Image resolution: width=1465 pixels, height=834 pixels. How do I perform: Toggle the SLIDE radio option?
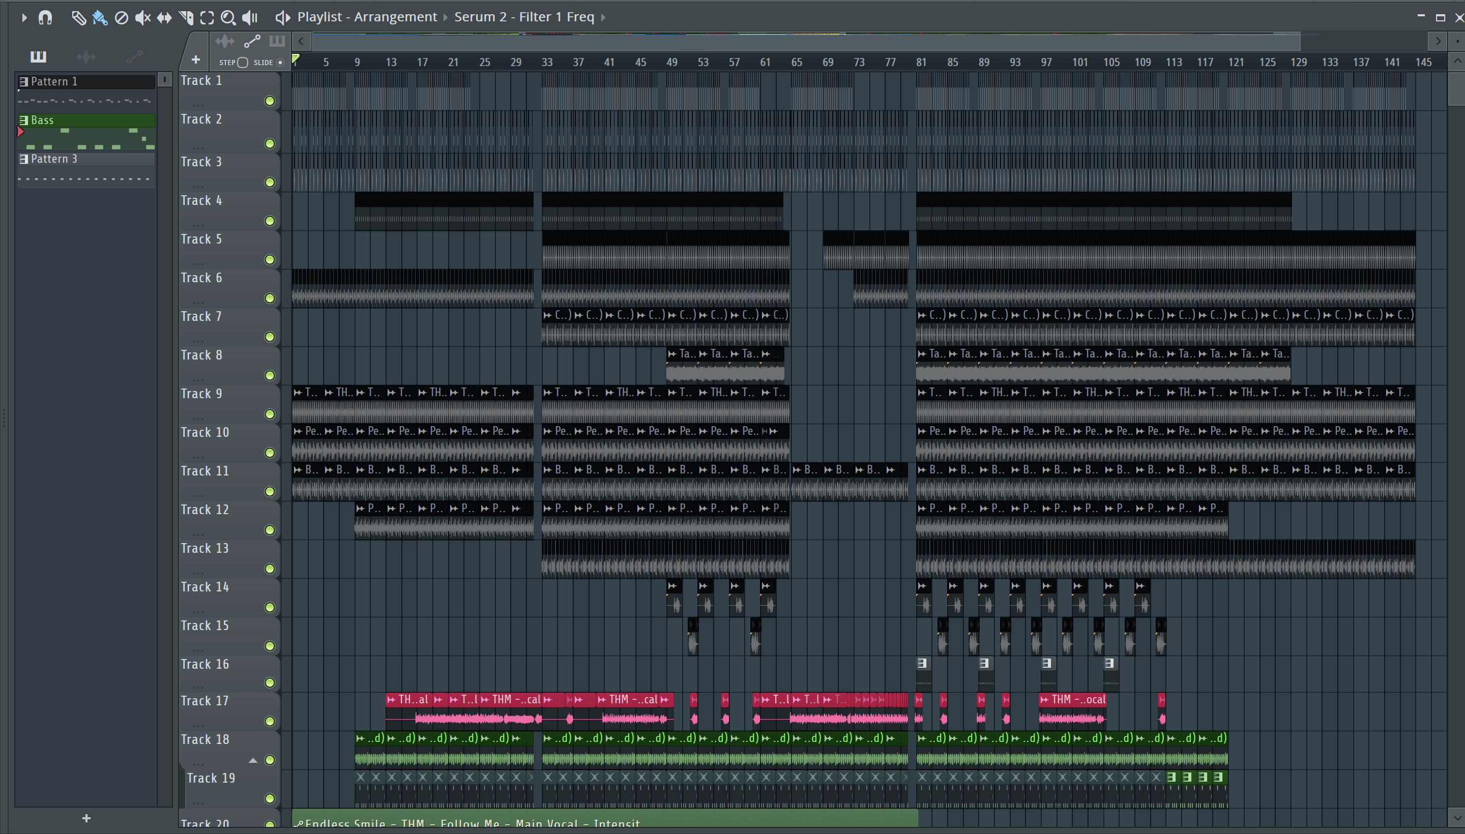click(280, 63)
